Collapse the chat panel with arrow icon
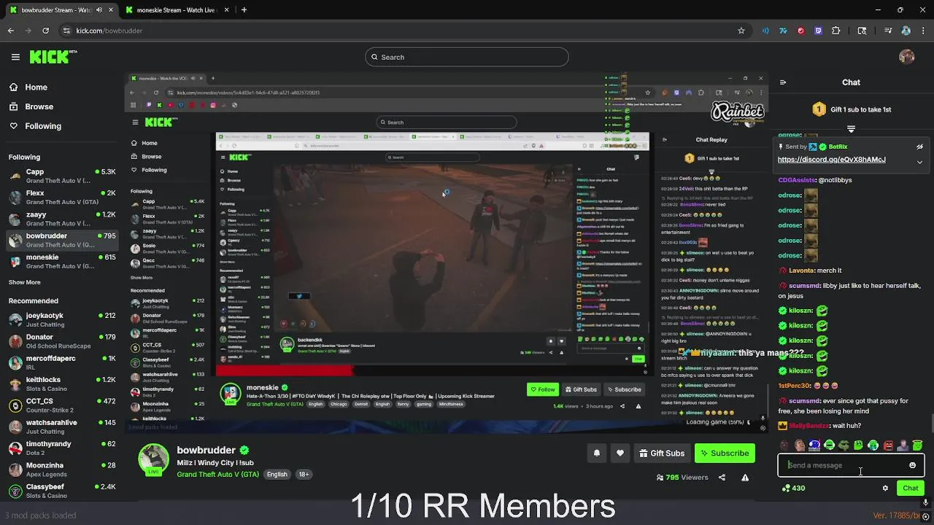The height and width of the screenshot is (525, 934). tap(782, 82)
